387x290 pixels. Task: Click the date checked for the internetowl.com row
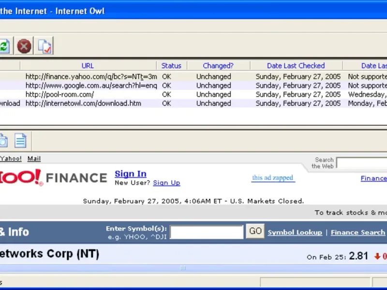298,103
